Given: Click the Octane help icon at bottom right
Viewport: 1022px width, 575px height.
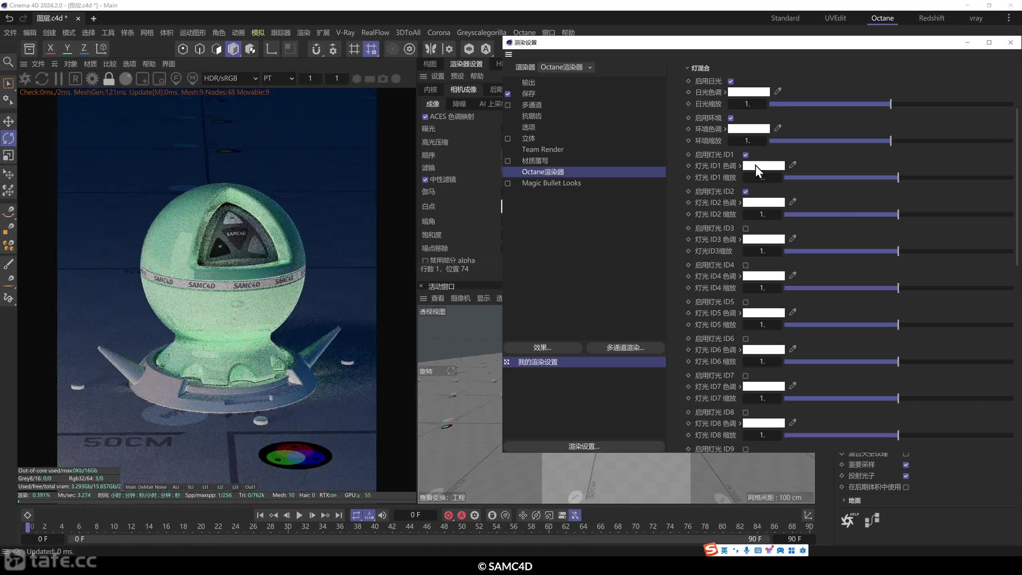Looking at the screenshot, I should click(x=848, y=520).
